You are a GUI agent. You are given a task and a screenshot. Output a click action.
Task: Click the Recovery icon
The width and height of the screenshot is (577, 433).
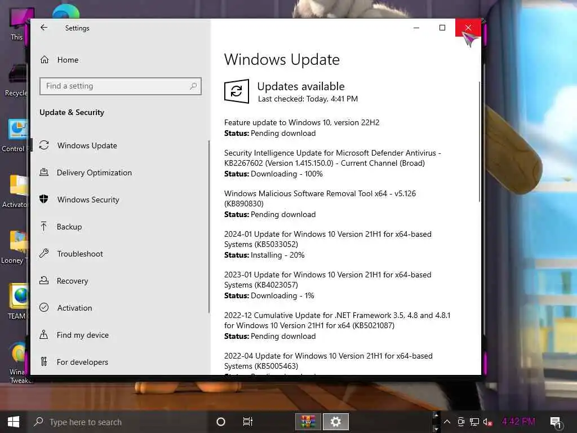click(x=44, y=280)
